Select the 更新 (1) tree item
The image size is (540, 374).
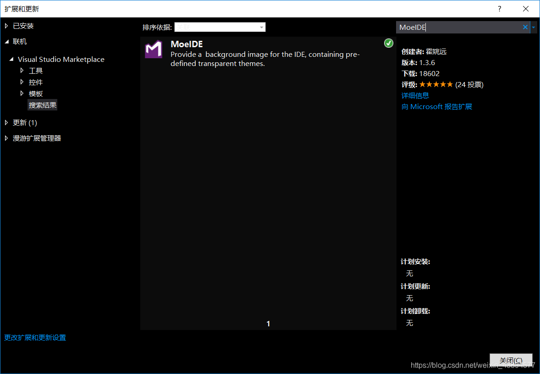point(25,122)
